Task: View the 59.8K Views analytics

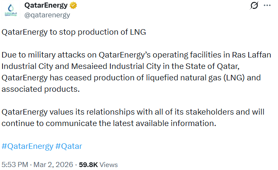Action: tap(100, 165)
